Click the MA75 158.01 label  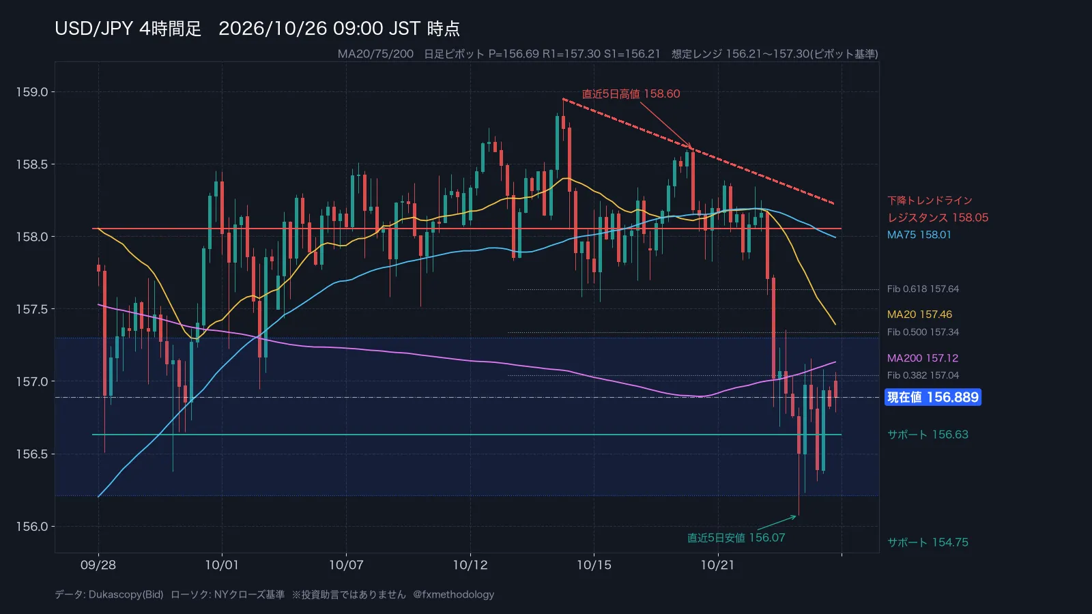click(x=919, y=235)
